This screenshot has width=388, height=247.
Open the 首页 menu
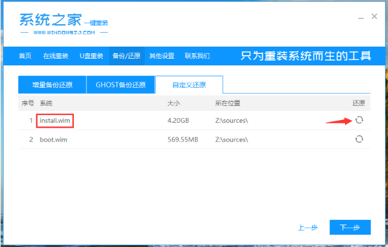coord(25,56)
